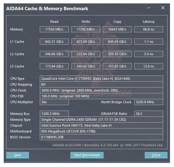The width and height of the screenshot is (174, 167).
Task: Click the L2 Cache row label
Action: [x=17, y=54]
